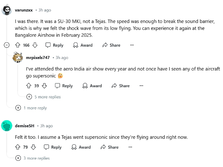Reply to mrpixels747's comment

tap(64, 86)
